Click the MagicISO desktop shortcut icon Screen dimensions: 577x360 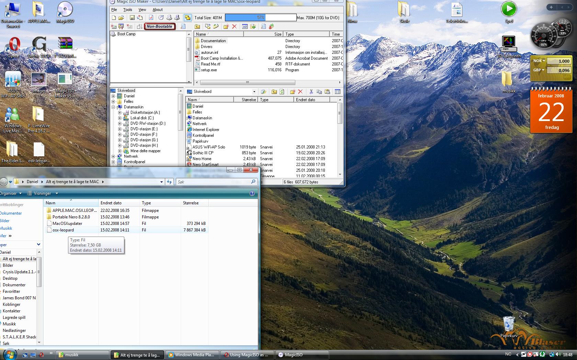(x=65, y=12)
